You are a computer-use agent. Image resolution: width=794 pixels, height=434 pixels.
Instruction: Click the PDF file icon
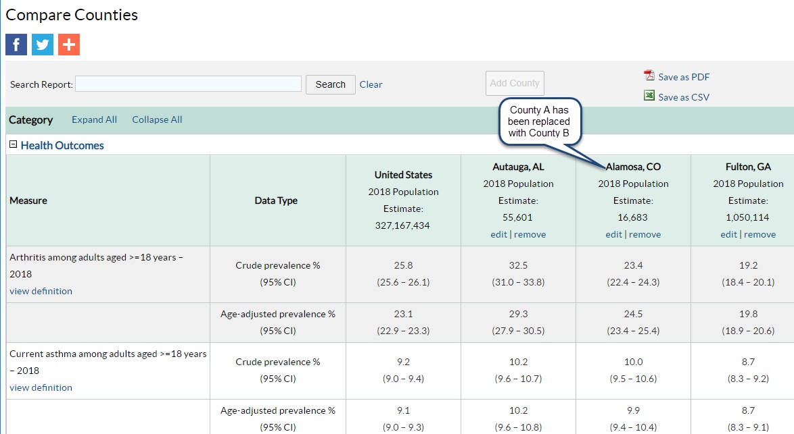coord(649,76)
